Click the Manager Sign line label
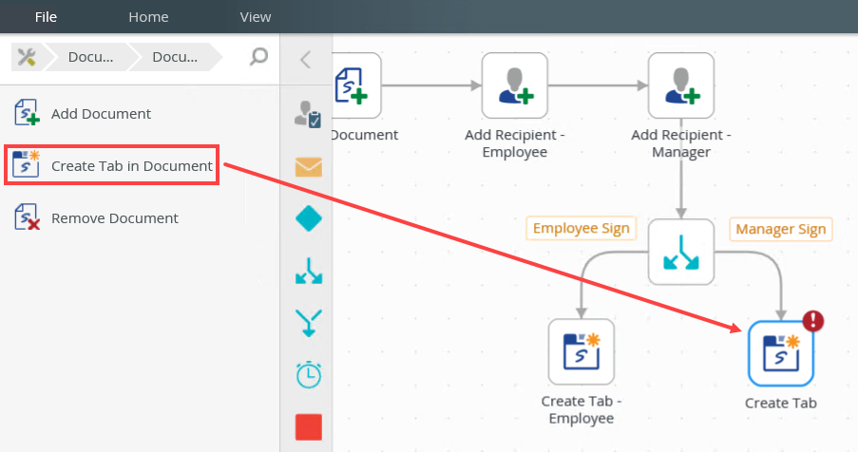This screenshot has height=452, width=858. click(x=781, y=229)
